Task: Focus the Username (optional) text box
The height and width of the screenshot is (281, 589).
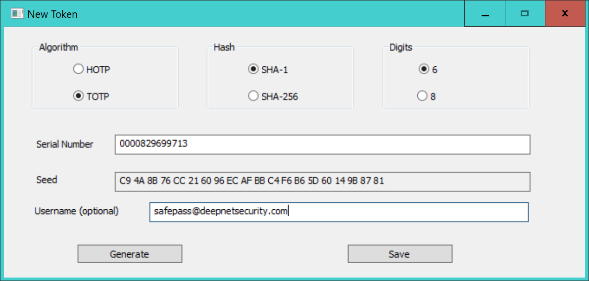Action: pos(339,212)
